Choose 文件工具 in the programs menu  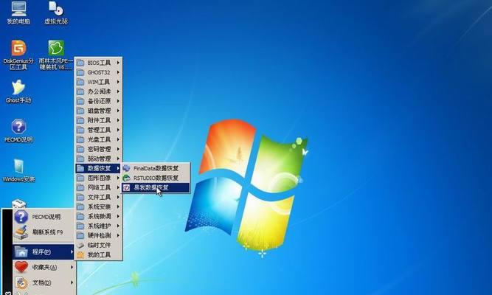99,197
